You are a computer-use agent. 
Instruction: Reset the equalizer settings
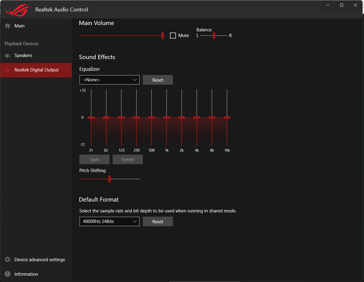[158, 80]
